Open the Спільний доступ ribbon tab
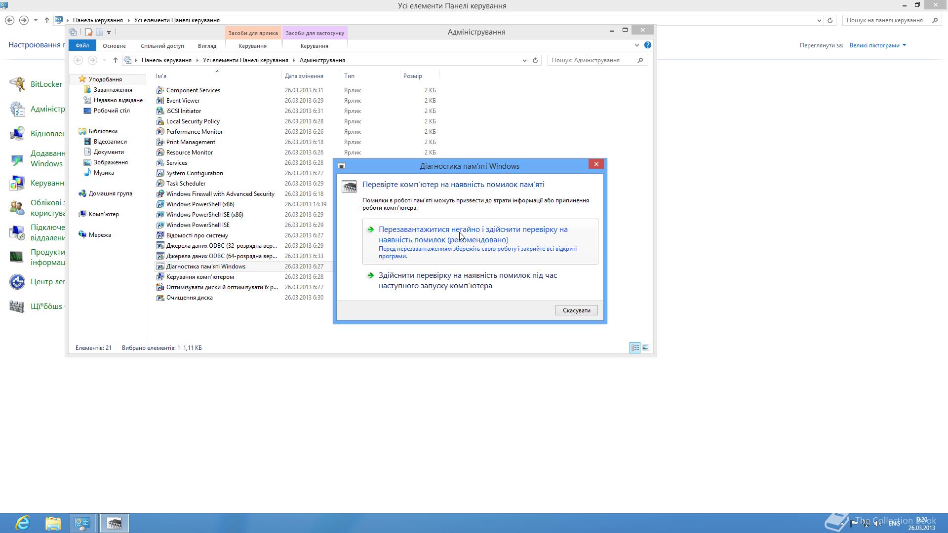 coord(162,46)
